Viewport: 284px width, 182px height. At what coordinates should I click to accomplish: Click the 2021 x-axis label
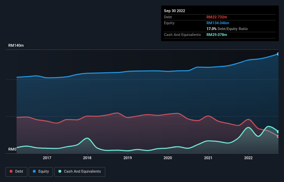click(208, 158)
